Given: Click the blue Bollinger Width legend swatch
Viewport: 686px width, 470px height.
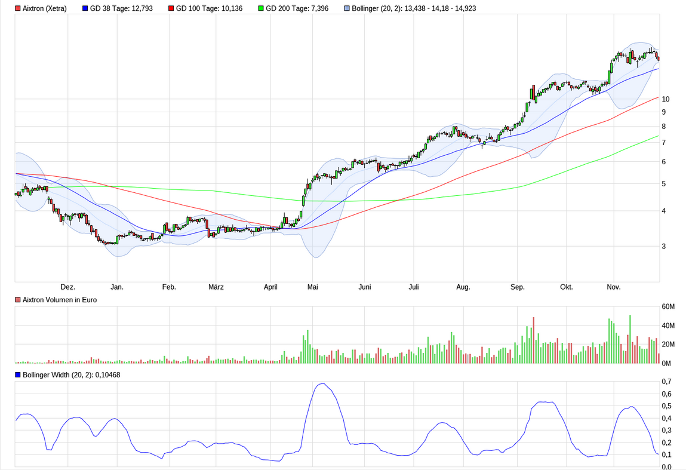Looking at the screenshot, I should [17, 375].
